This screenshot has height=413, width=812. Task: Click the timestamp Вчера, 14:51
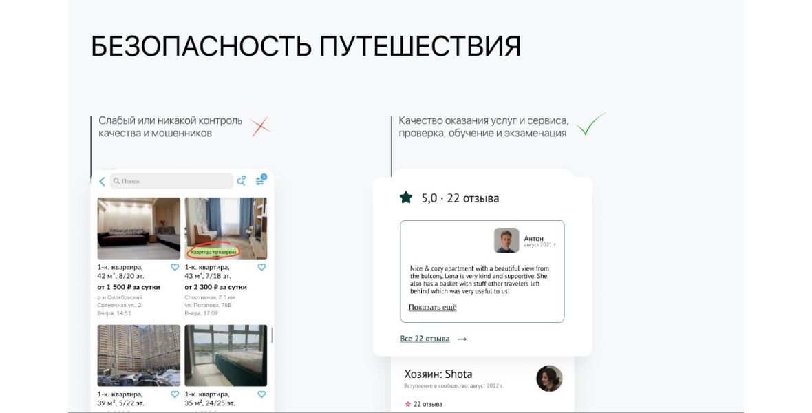point(114,313)
